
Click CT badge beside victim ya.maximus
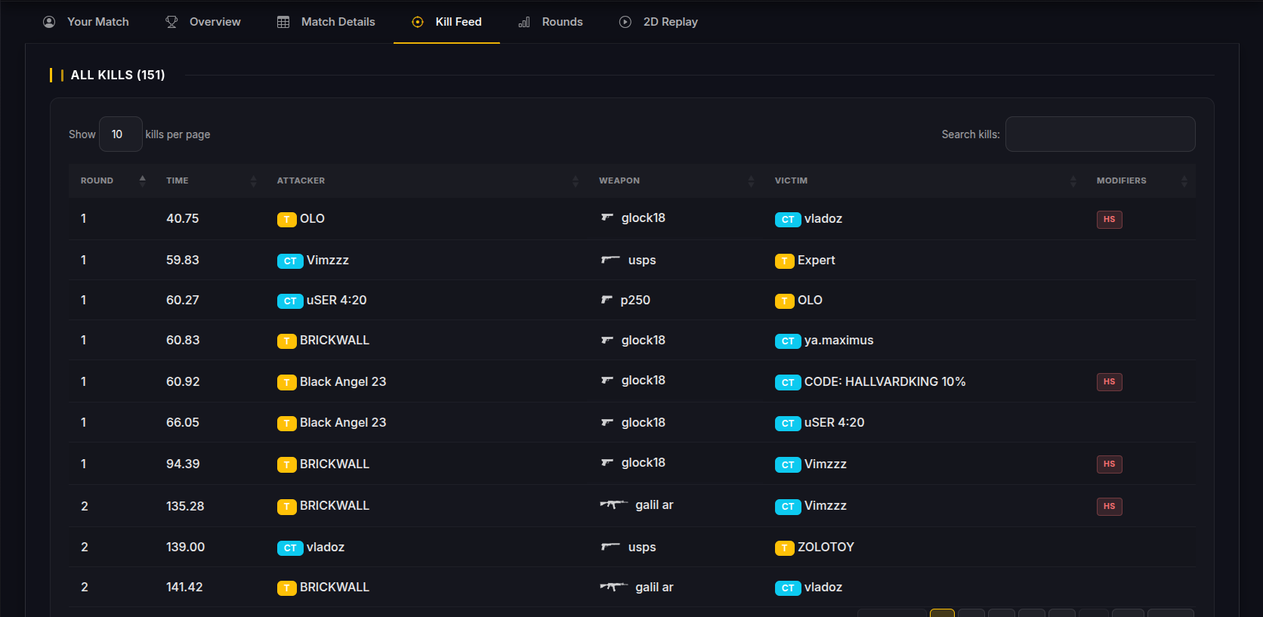(788, 341)
